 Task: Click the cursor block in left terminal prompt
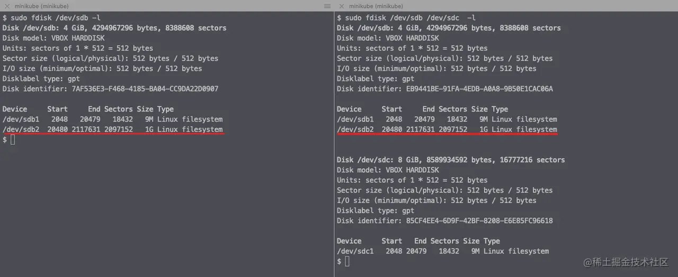(13, 140)
